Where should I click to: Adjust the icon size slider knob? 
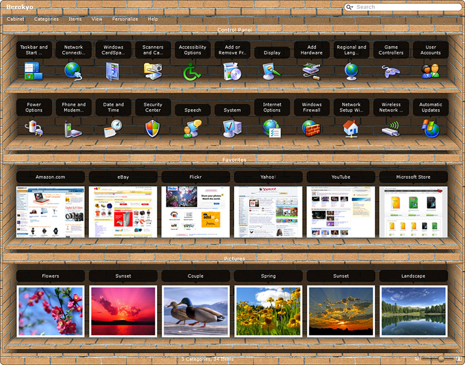point(441,359)
